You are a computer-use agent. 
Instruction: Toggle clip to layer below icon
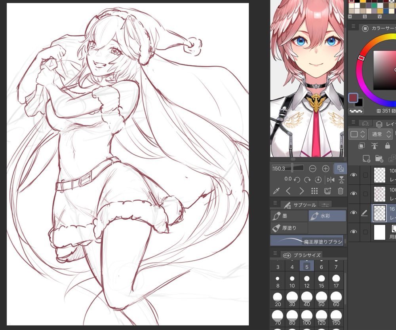click(362, 146)
